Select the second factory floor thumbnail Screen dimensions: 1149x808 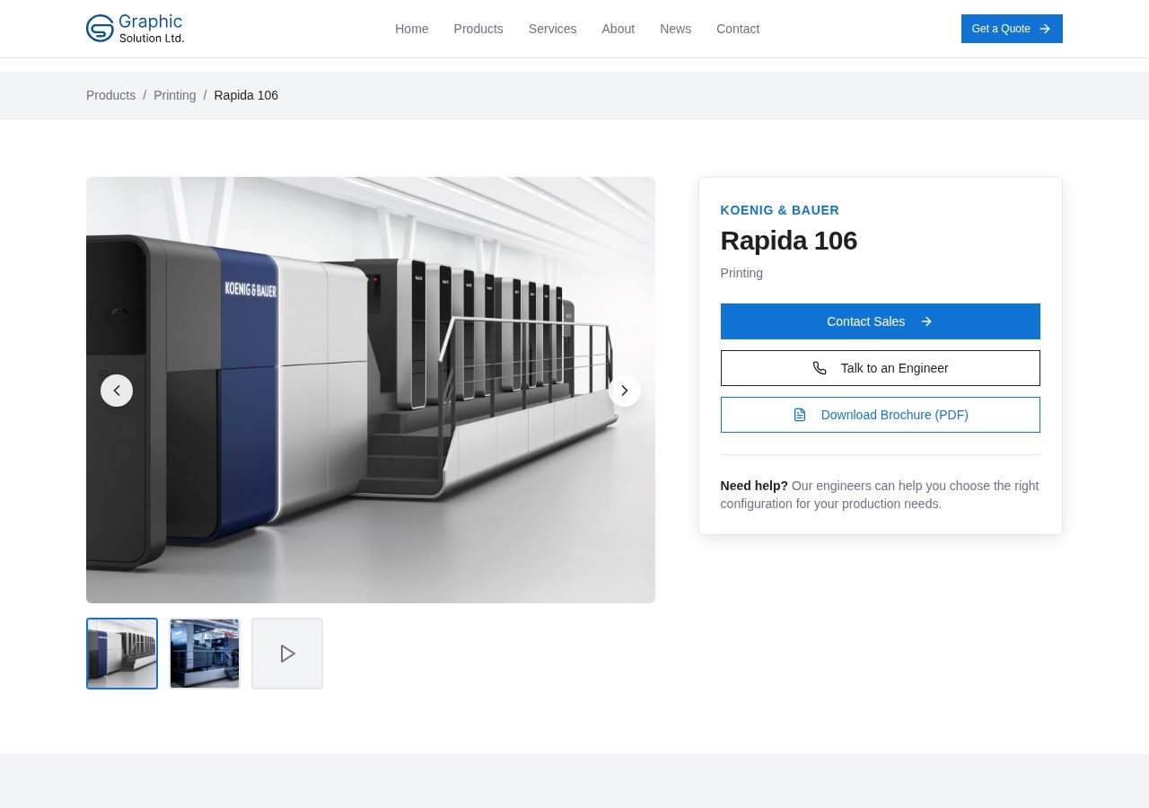(205, 654)
